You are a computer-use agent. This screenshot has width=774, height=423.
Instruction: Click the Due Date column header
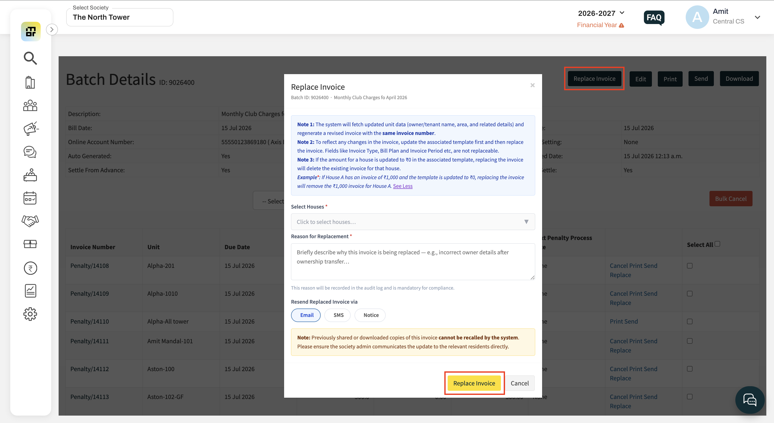[237, 247]
